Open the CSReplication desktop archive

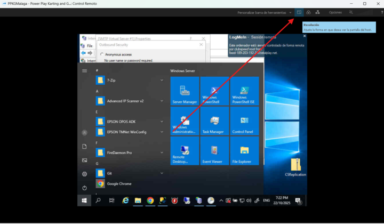(x=295, y=165)
